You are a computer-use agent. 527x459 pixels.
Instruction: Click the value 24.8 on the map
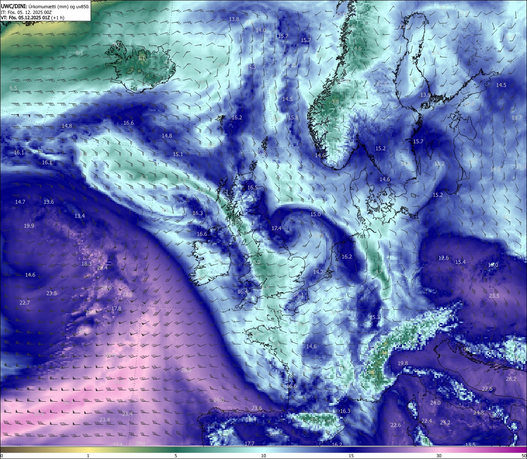(x=478, y=413)
